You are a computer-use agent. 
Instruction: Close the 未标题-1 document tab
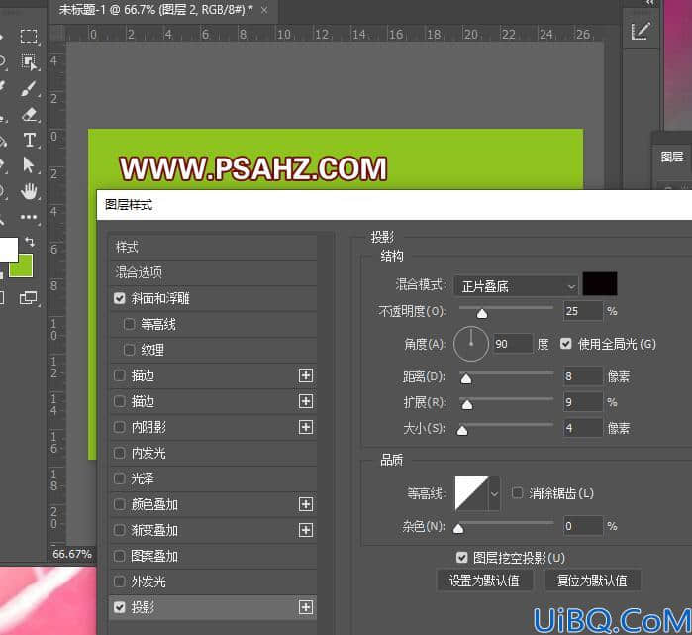[264, 10]
